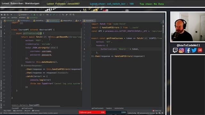The width and height of the screenshot is (205, 115).
Task: Click 'getFreeCourses()' breadcrumb below right editor
Action: click(x=97, y=108)
